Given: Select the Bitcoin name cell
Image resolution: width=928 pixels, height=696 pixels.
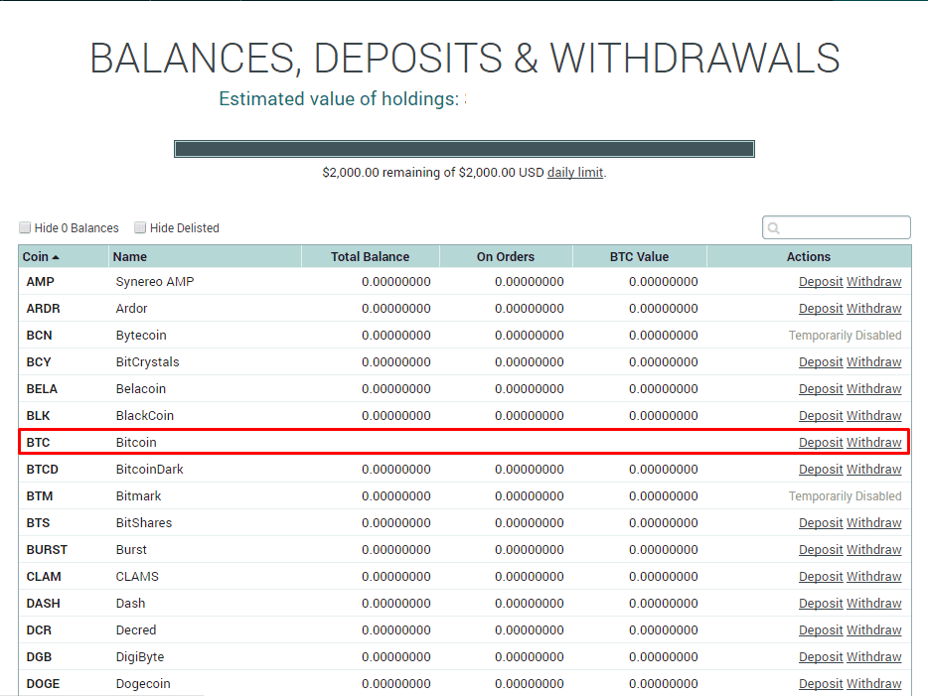Looking at the screenshot, I should click(136, 442).
